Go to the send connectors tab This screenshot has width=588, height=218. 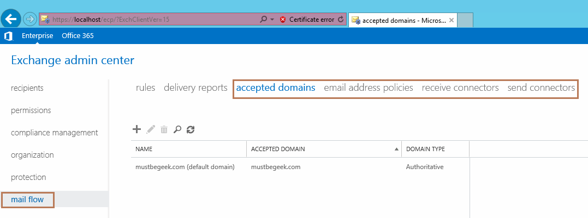coord(541,88)
